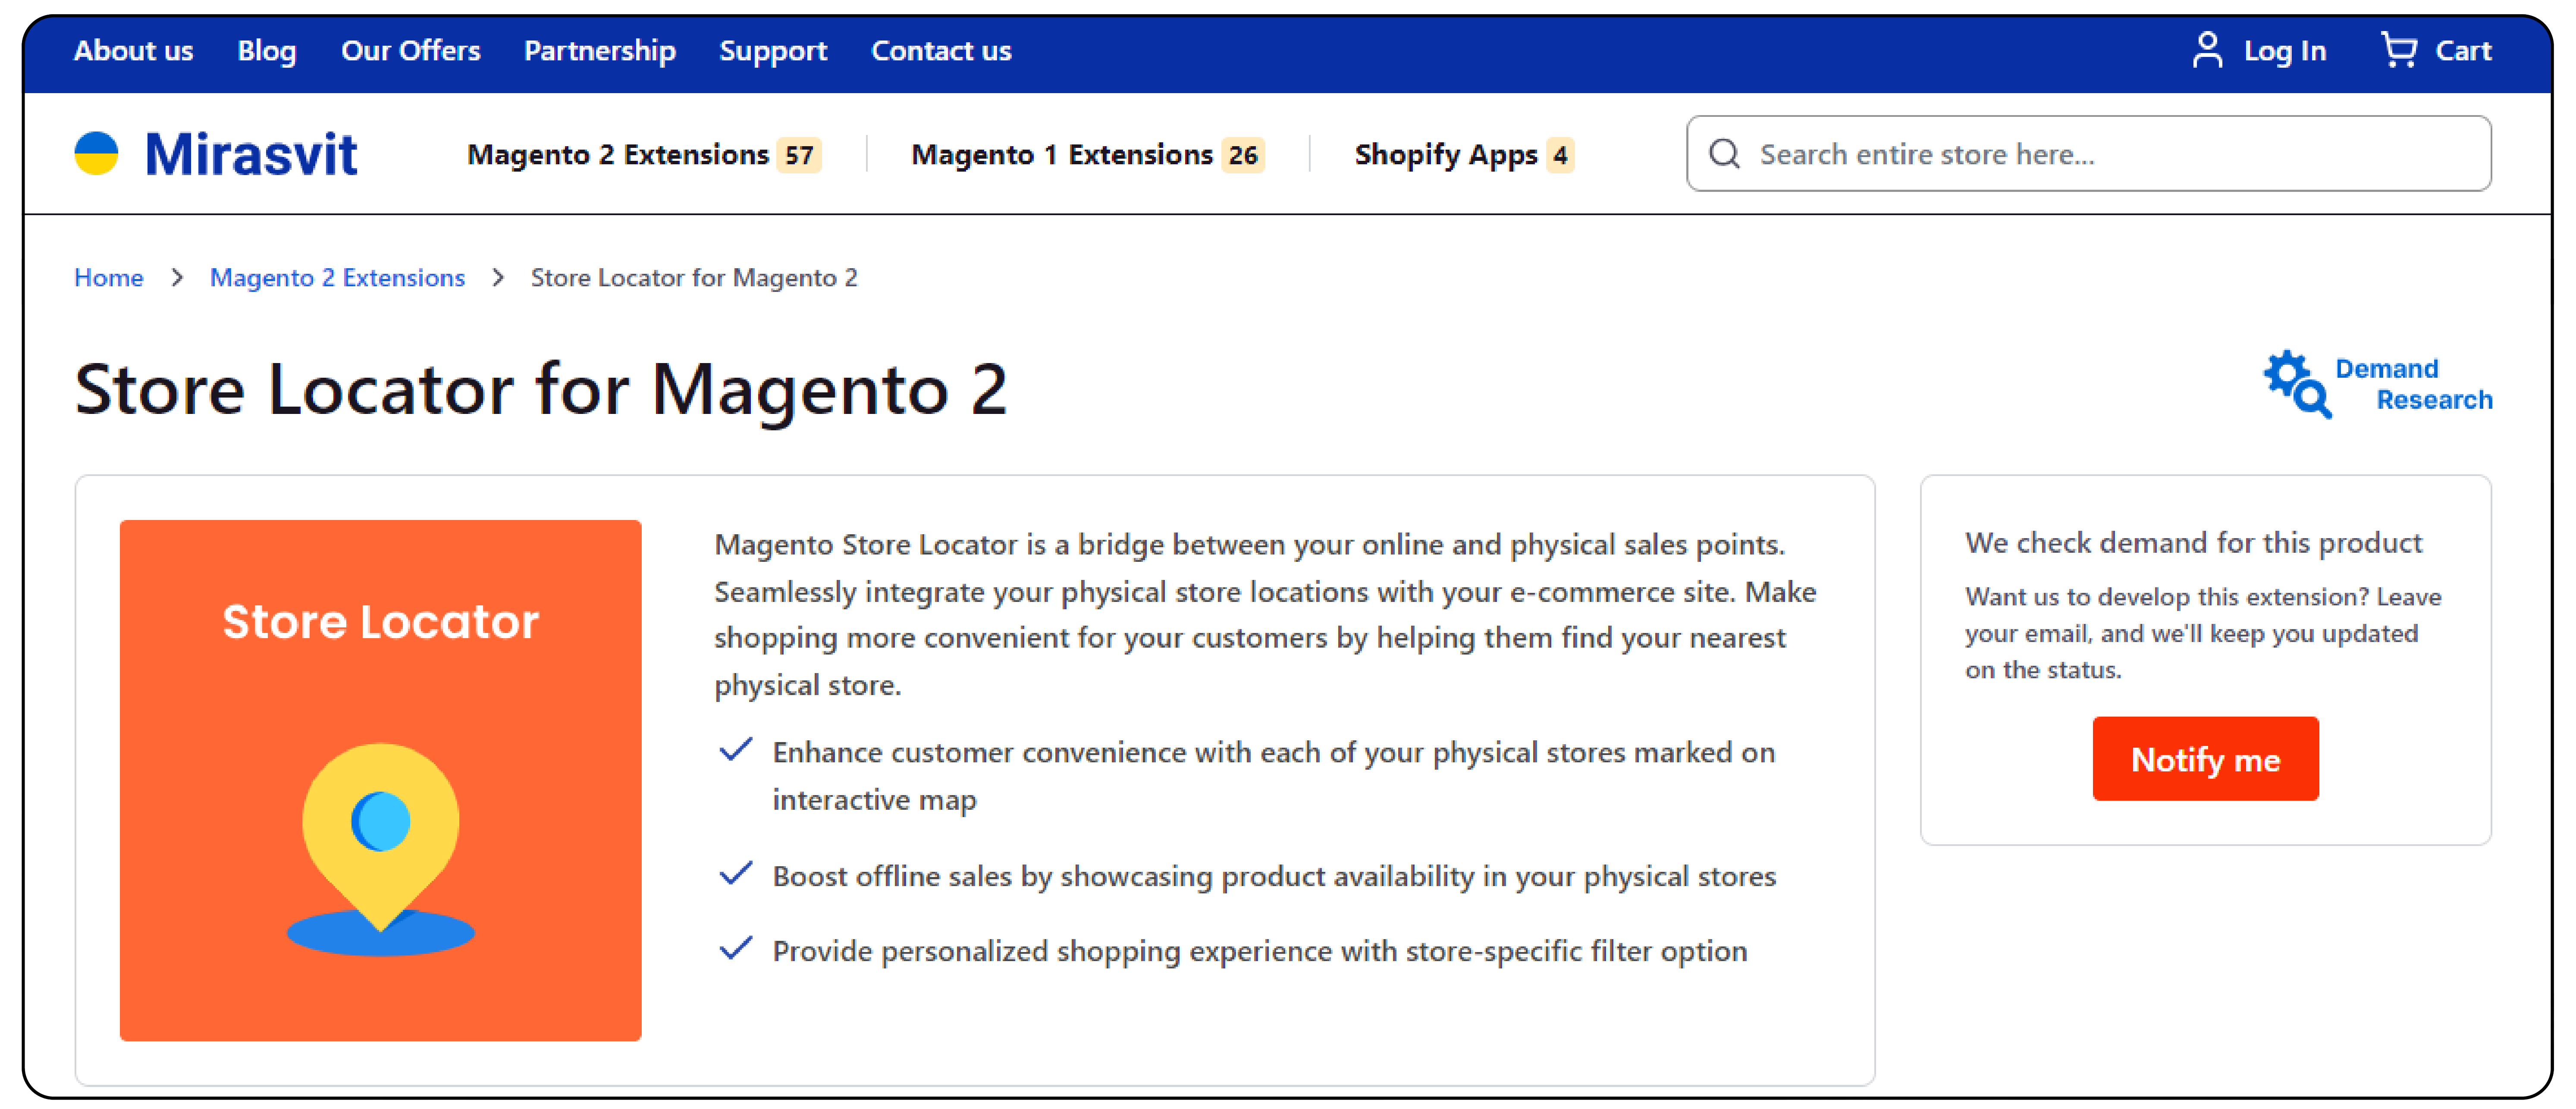2576x1109 pixels.
Task: Click the 4 count badge
Action: tap(1560, 155)
